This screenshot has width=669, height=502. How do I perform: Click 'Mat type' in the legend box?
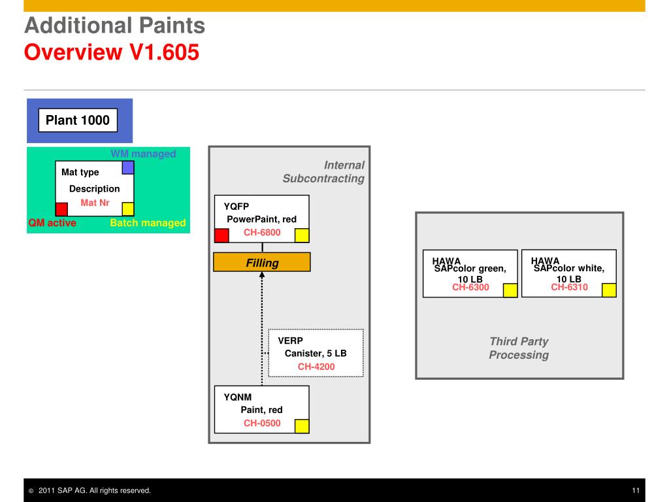tap(80, 172)
